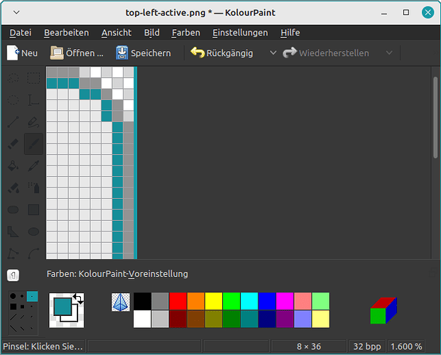Image resolution: width=441 pixels, height=355 pixels.
Task: Select the Color Picker pipette tool
Action: tap(33, 165)
